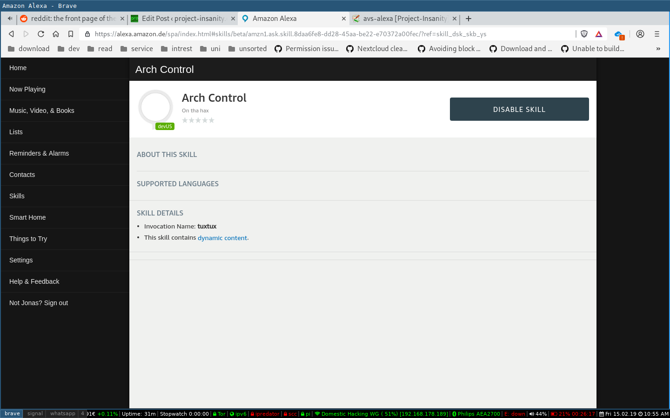
Task: Open Brave Shields lion icon
Action: pyautogui.click(x=584, y=34)
